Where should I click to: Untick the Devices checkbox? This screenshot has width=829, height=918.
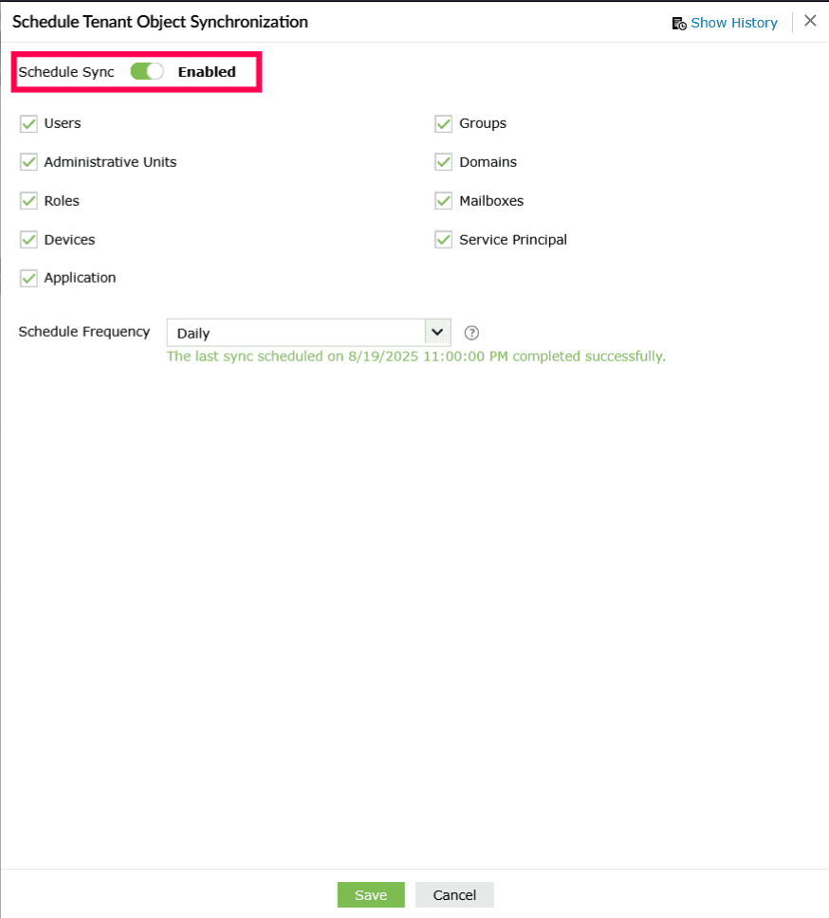coord(28,239)
